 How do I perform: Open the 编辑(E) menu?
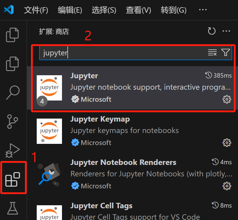(70, 10)
